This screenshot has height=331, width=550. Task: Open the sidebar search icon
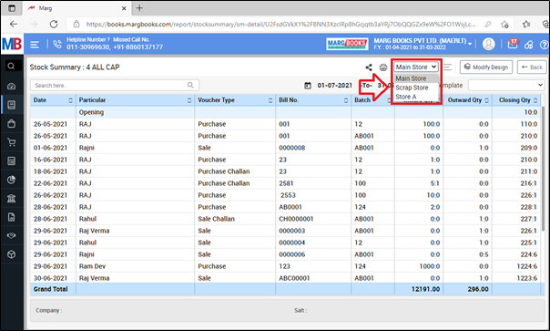11,66
